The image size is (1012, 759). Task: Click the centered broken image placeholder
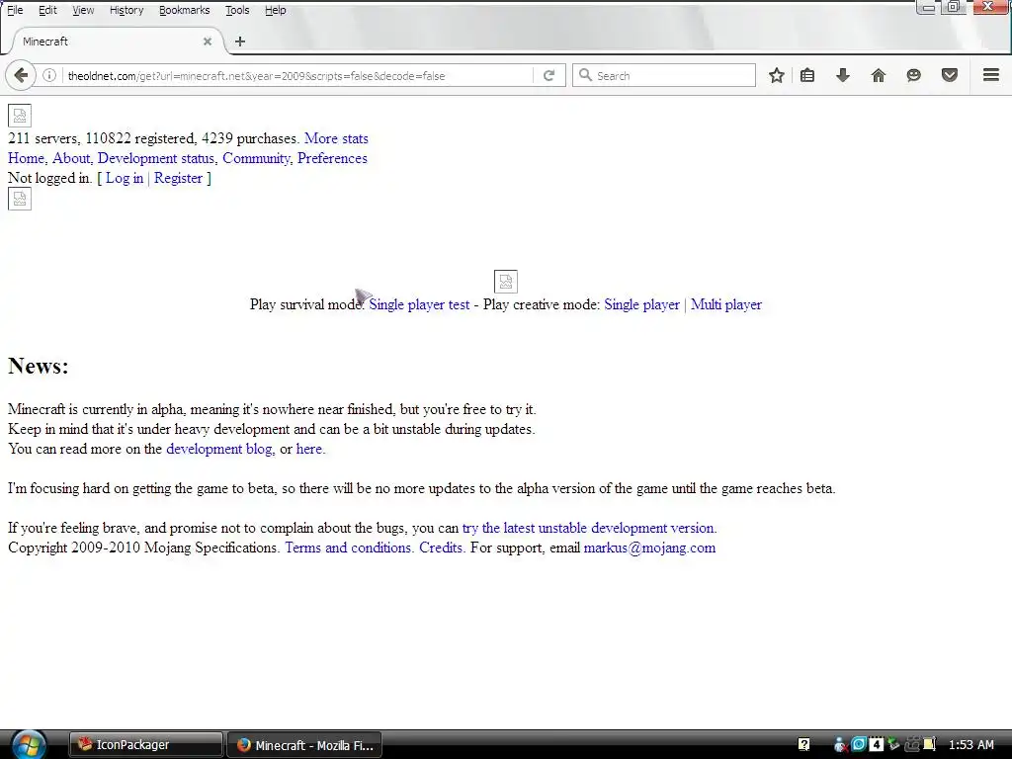[x=505, y=282]
